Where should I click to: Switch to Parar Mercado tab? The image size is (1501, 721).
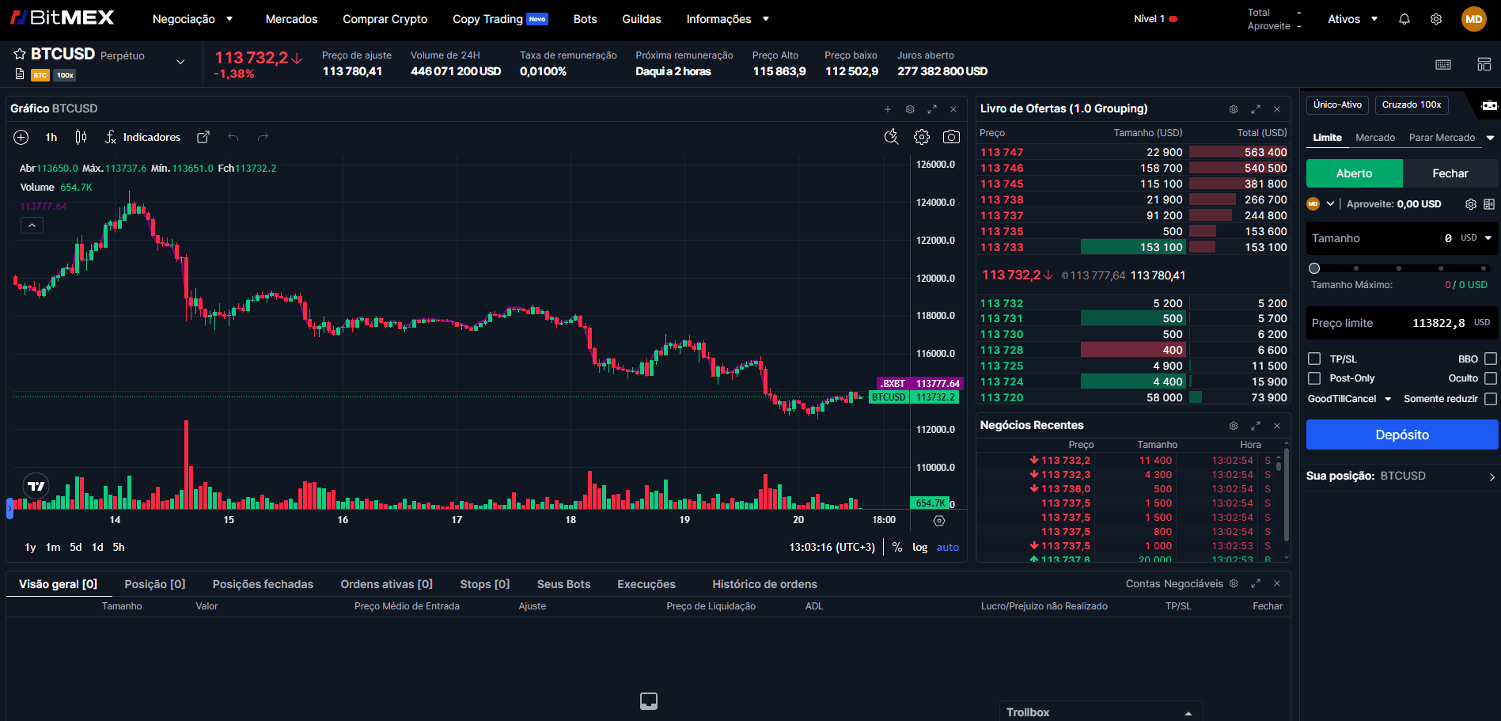1442,138
